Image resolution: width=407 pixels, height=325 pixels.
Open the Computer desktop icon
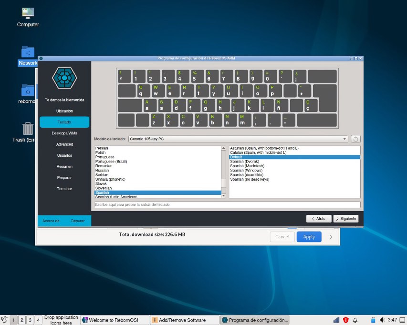28,17
